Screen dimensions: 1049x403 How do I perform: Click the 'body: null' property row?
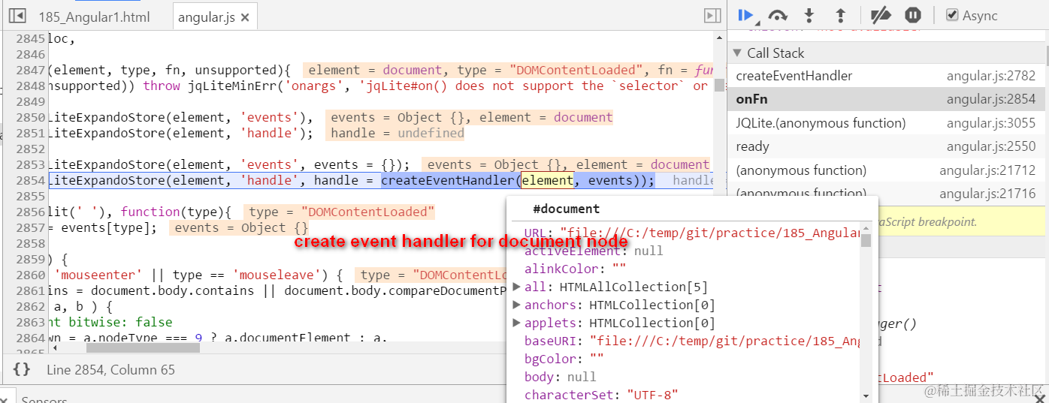point(560,377)
